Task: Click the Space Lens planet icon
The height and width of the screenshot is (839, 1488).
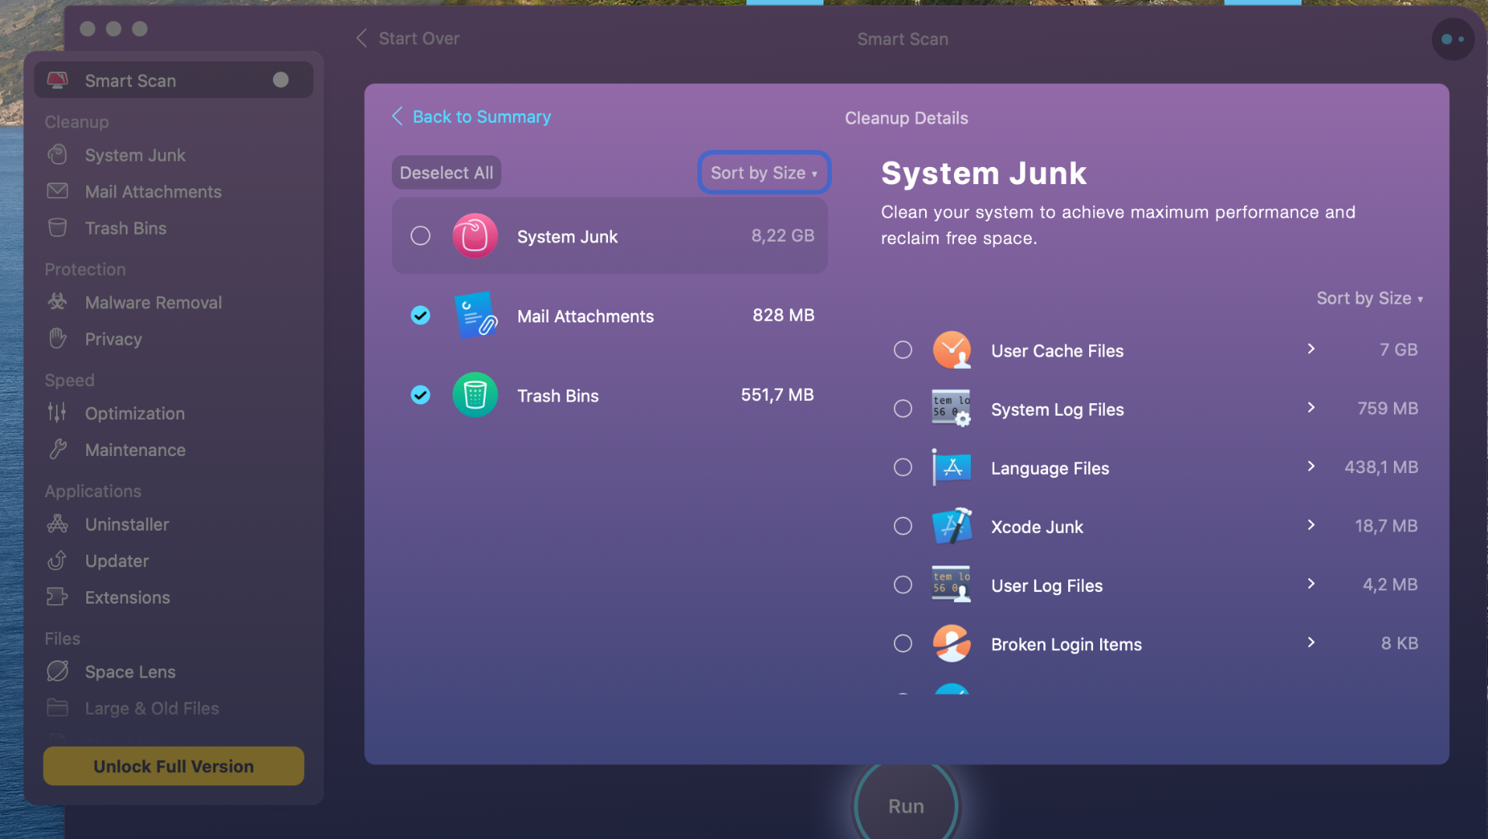Action: click(58, 671)
